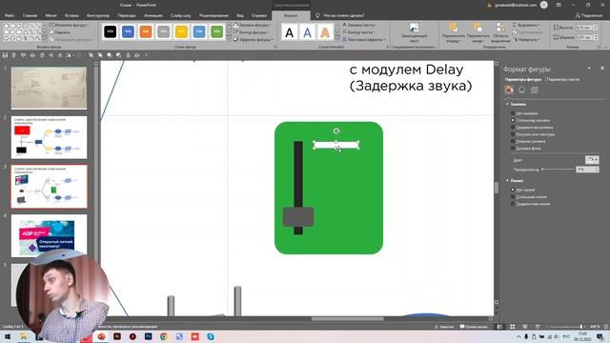Switch to Параметры текста (Text Options)

563,79
